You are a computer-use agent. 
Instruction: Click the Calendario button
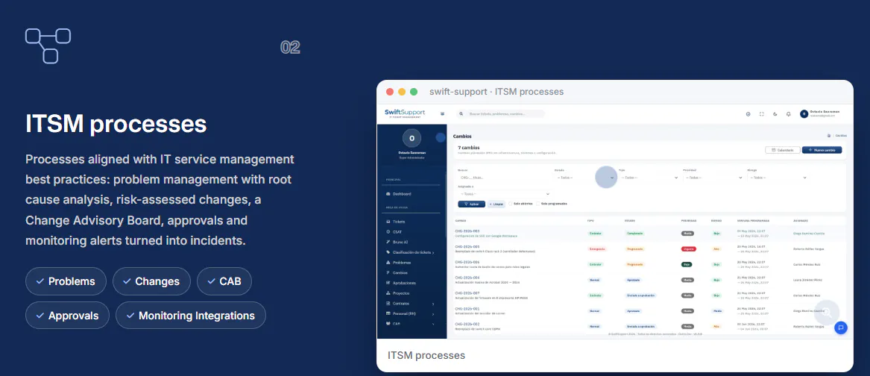(x=782, y=150)
